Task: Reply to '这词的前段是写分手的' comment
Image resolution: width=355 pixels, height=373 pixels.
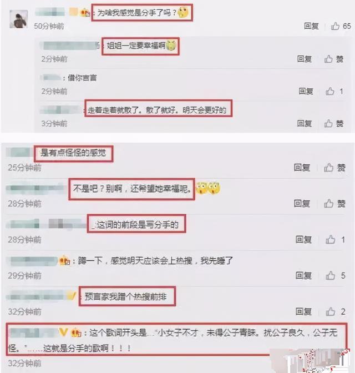Action: [303, 240]
